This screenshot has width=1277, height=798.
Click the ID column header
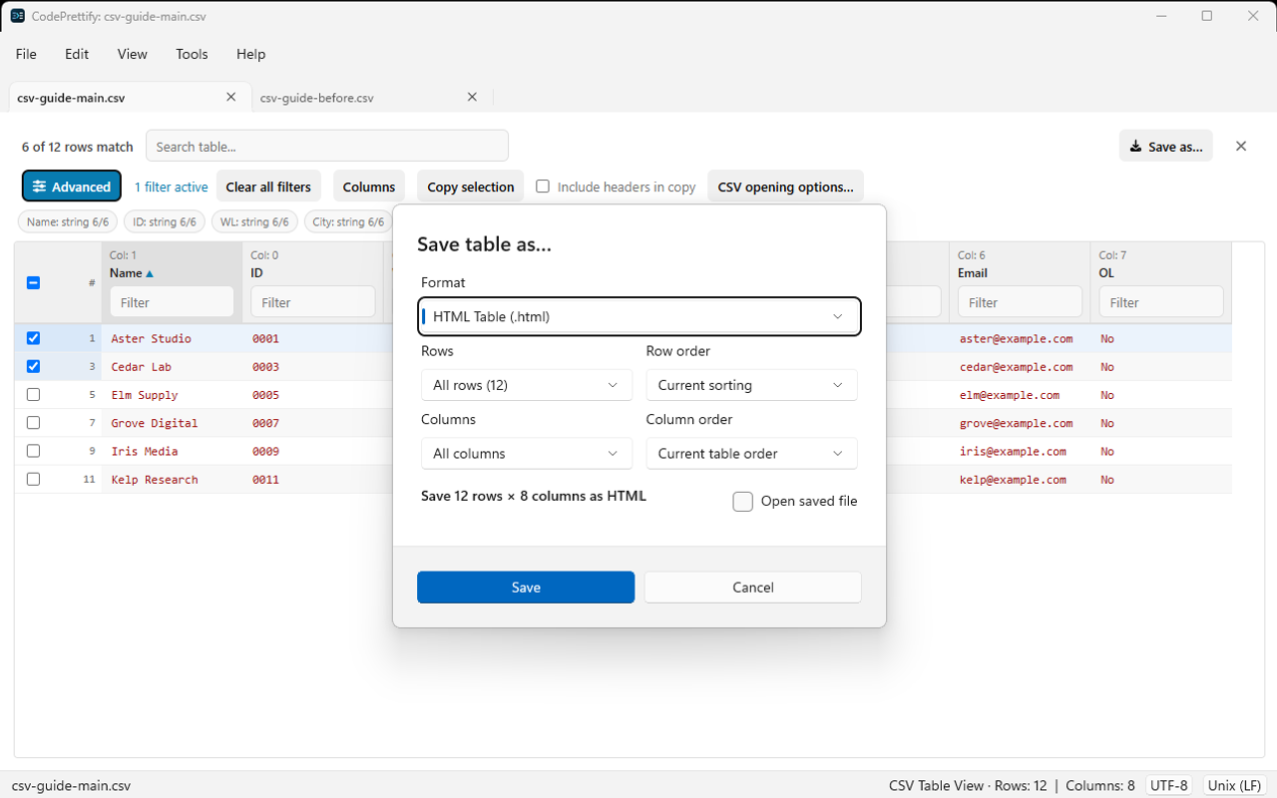pos(256,273)
